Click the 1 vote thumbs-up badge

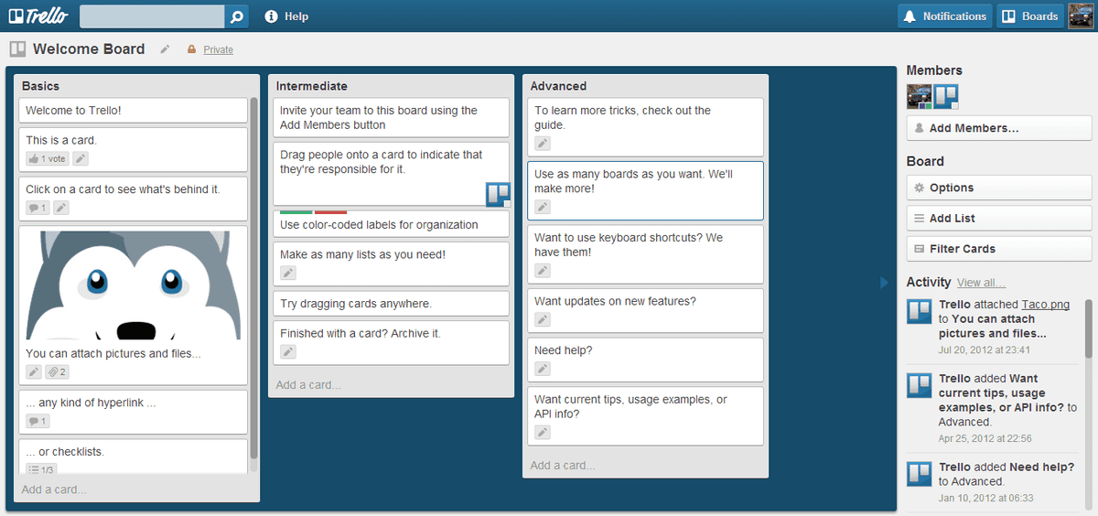pos(47,159)
